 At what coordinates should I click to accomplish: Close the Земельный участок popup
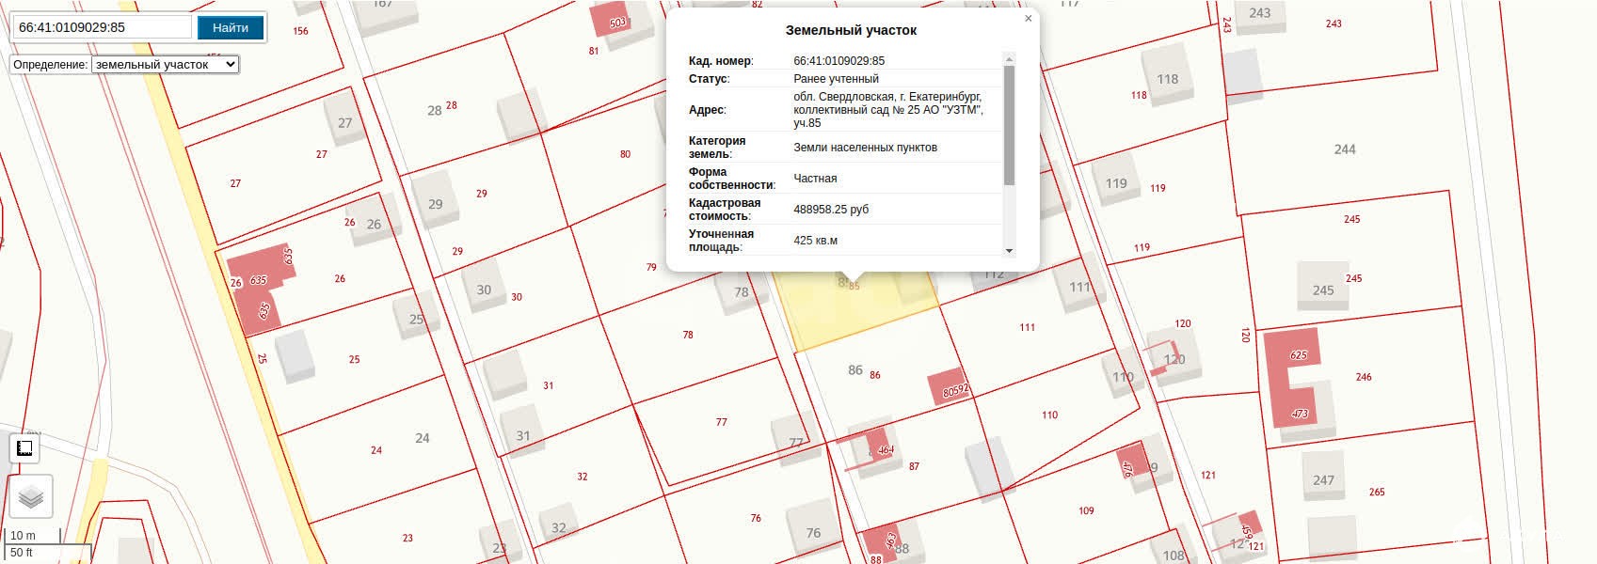coord(1028,18)
